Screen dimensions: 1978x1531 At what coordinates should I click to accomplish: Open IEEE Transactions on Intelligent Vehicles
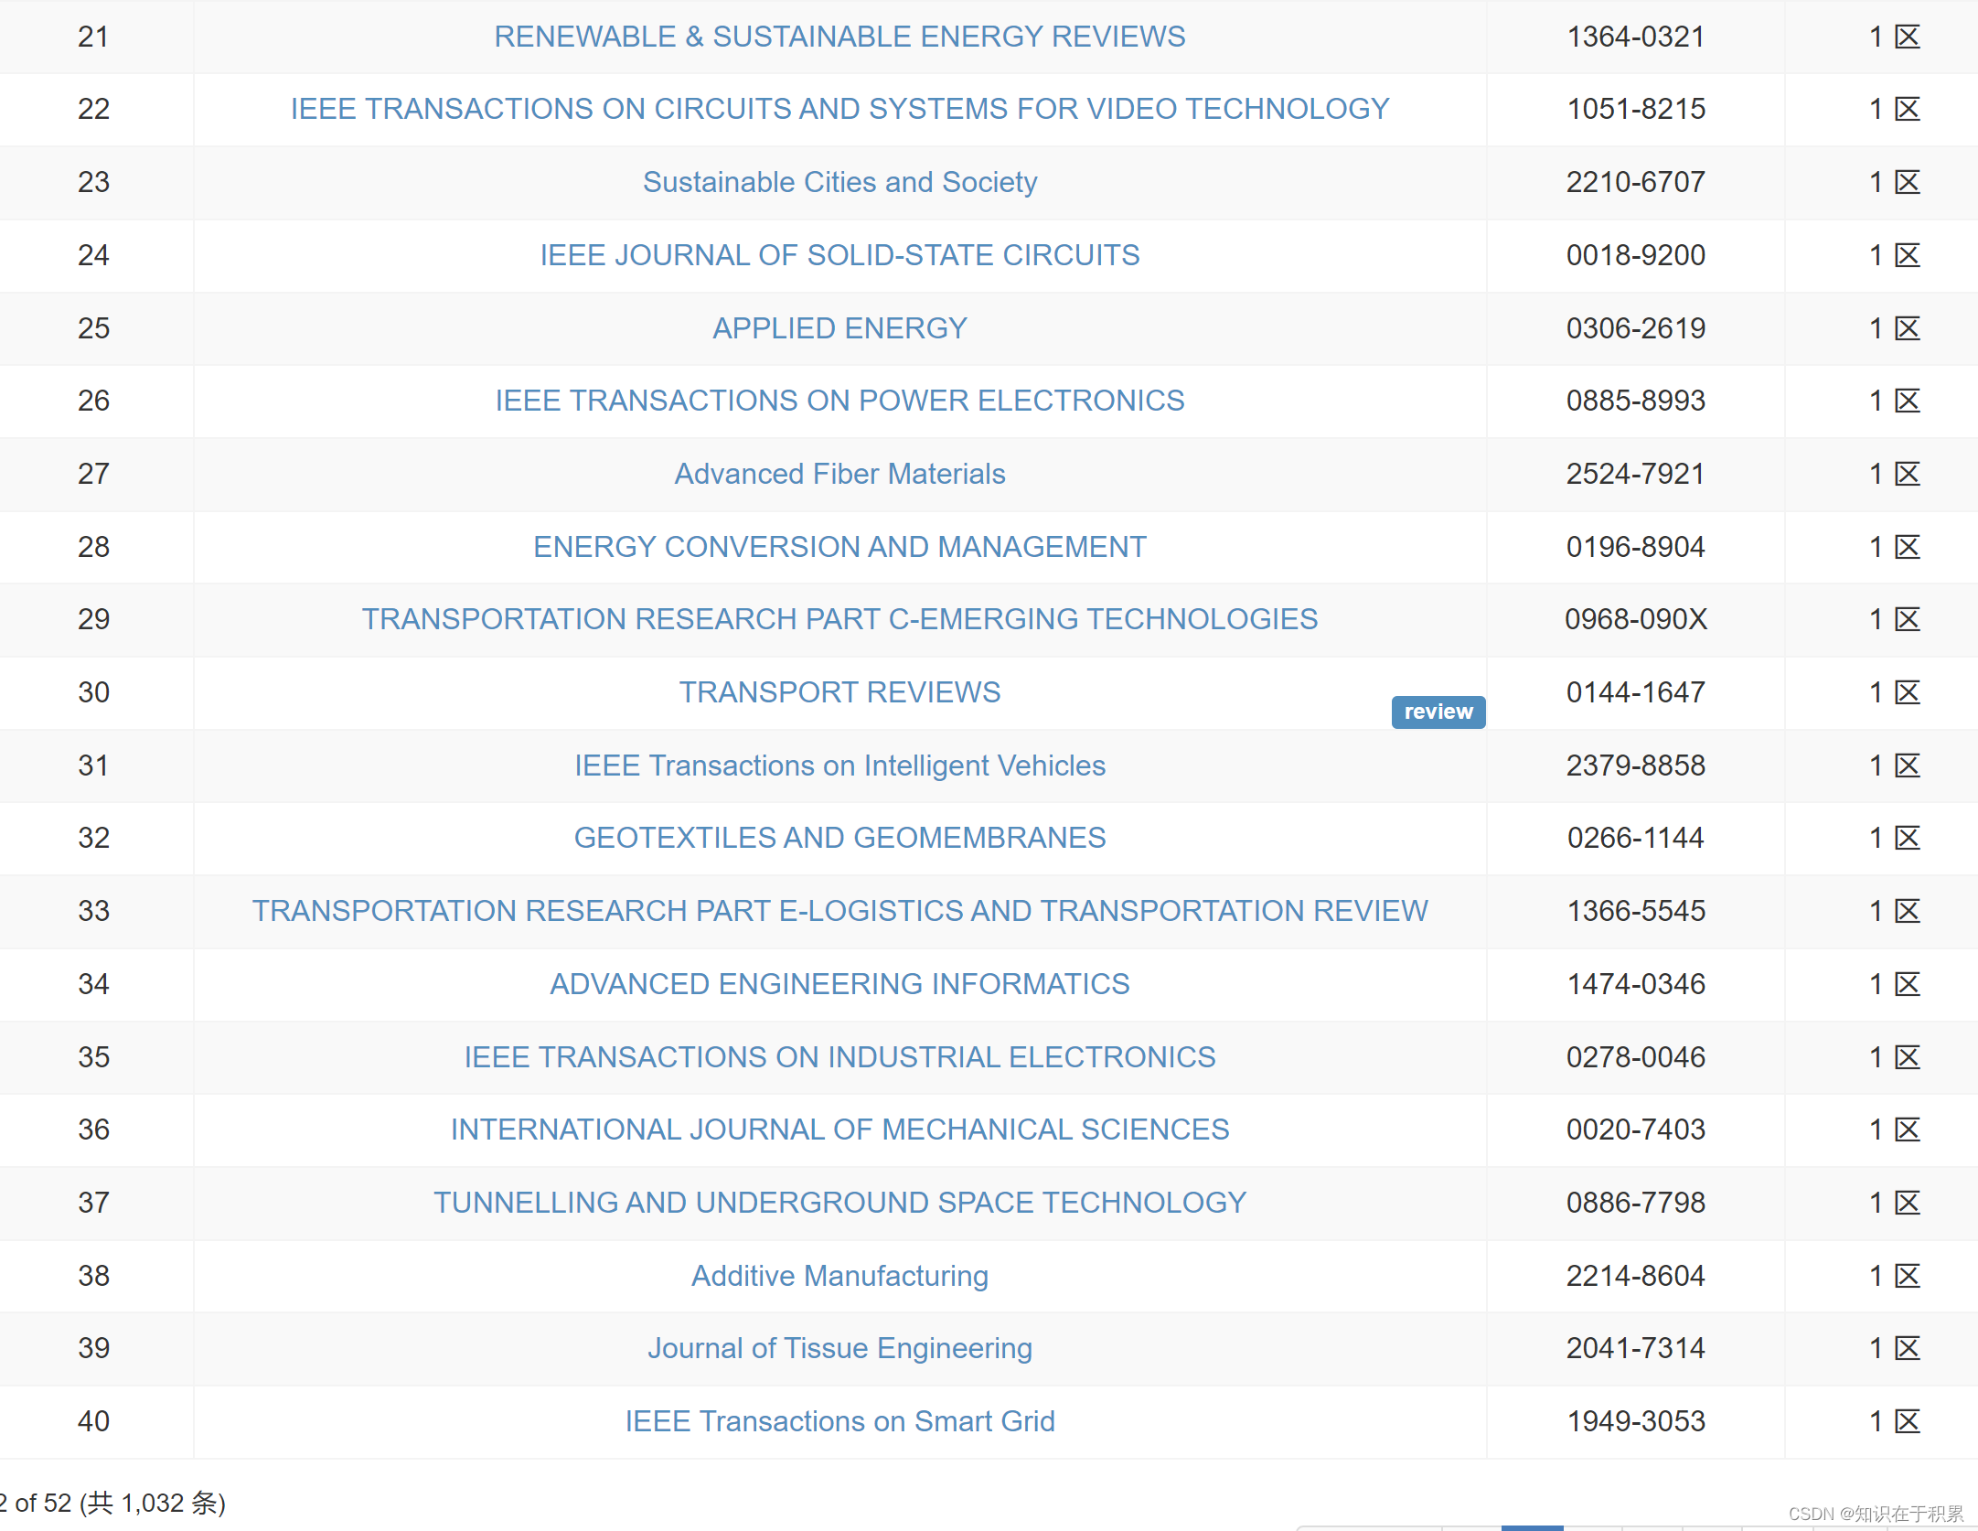(x=839, y=765)
